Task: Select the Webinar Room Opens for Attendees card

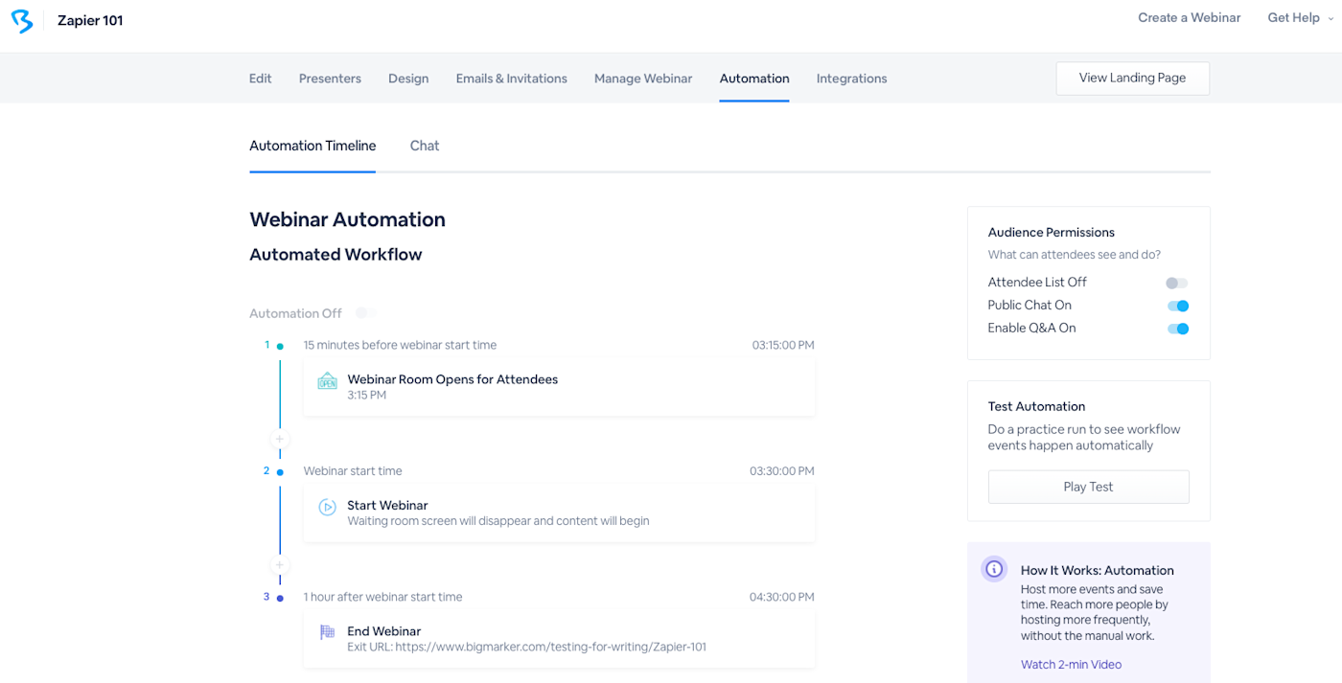Action: coord(559,387)
